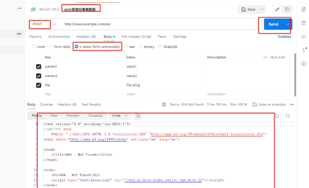Expand the Save options arrow
309x188 pixels.
[262, 9]
